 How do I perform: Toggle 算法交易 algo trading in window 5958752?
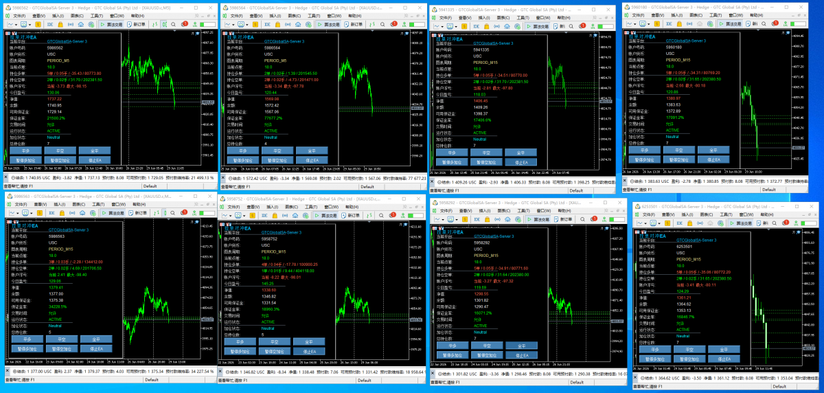325,216
